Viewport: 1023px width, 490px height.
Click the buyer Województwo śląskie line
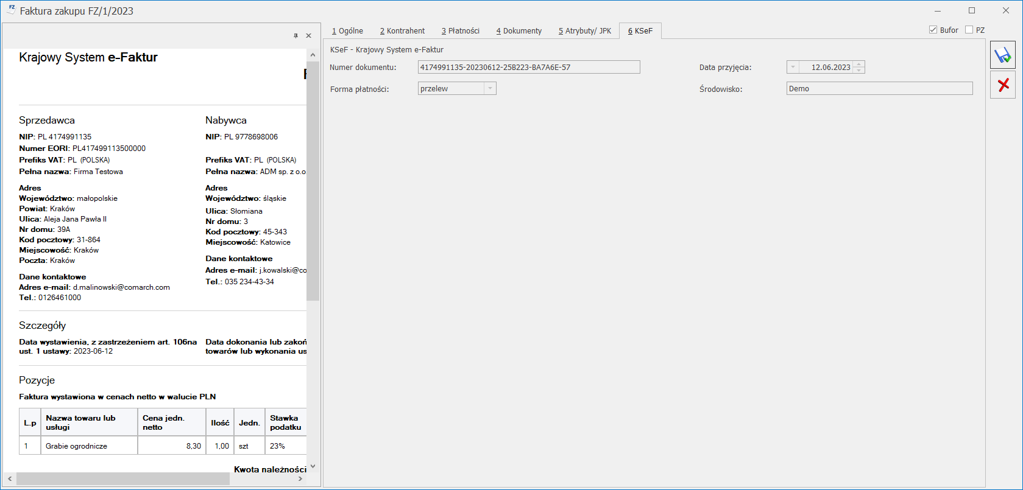(246, 198)
